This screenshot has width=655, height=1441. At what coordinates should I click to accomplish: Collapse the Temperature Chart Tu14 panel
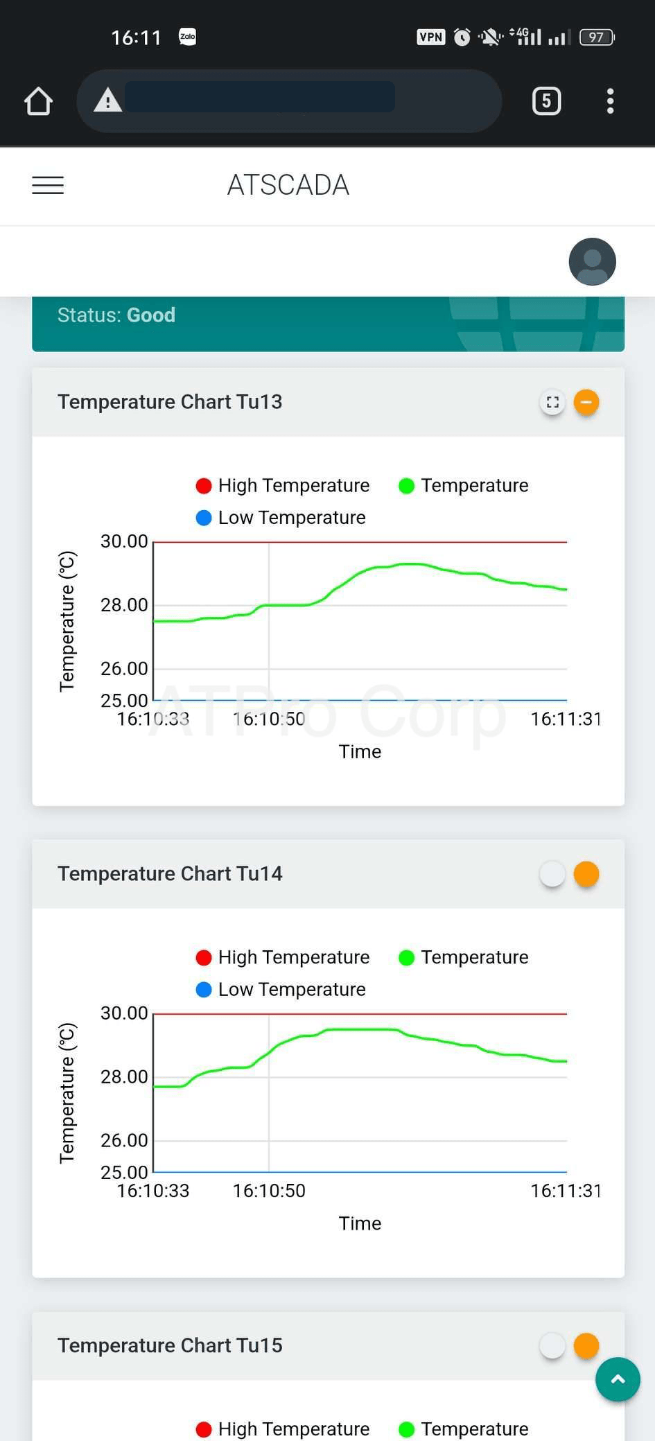[586, 874]
